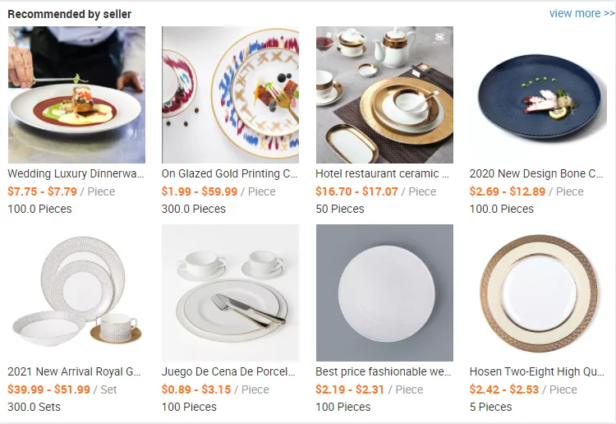Open '2021 New Arrival Royal G...' title
Image resolution: width=616 pixels, height=424 pixels.
pos(74,371)
